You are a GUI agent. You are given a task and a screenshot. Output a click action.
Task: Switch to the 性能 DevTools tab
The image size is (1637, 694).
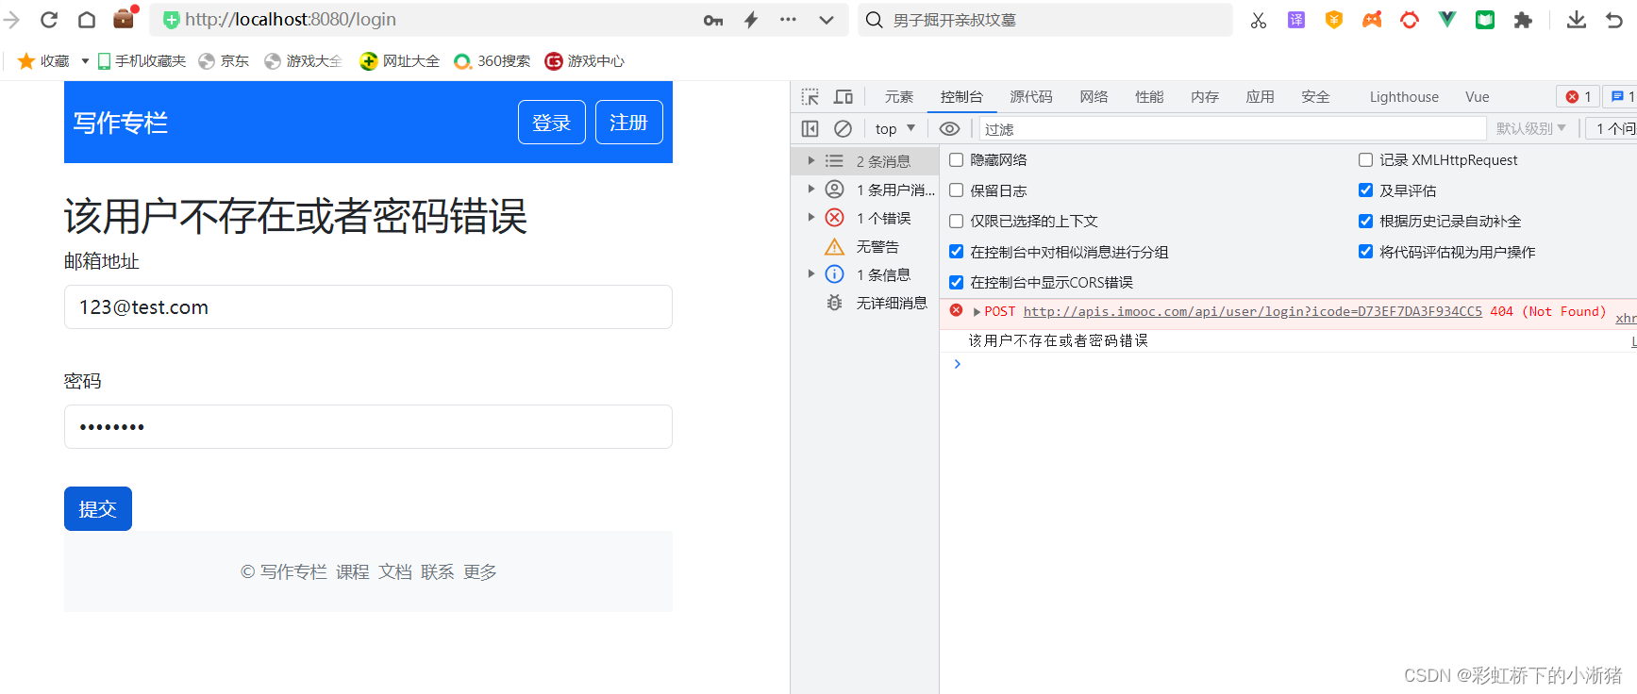pos(1149,97)
